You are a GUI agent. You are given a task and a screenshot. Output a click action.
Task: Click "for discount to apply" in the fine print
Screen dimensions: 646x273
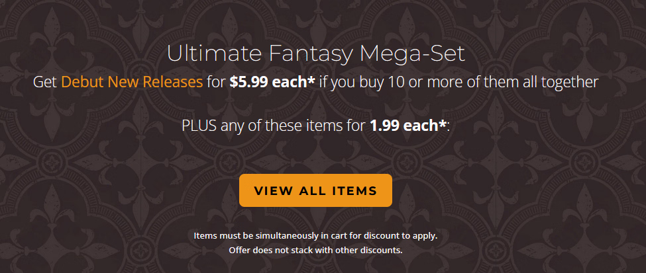pos(391,235)
